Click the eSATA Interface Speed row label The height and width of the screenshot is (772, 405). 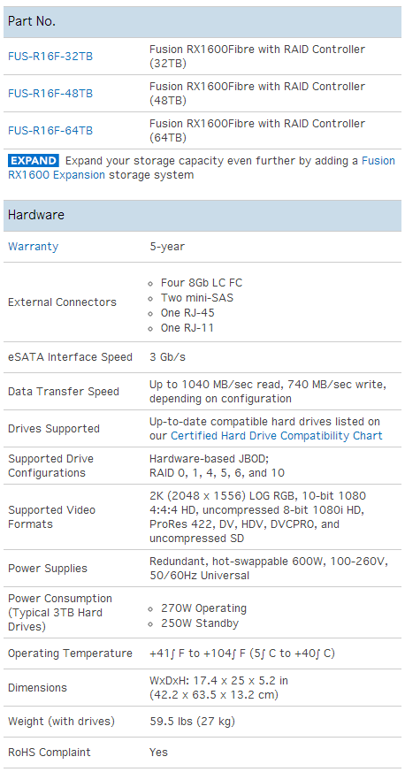tap(70, 357)
